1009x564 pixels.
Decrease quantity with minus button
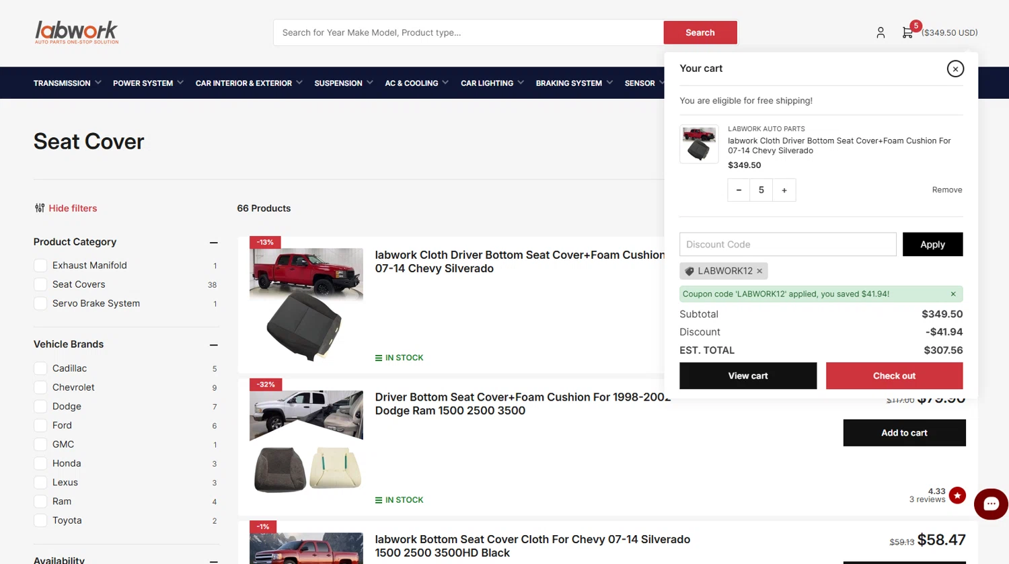739,190
